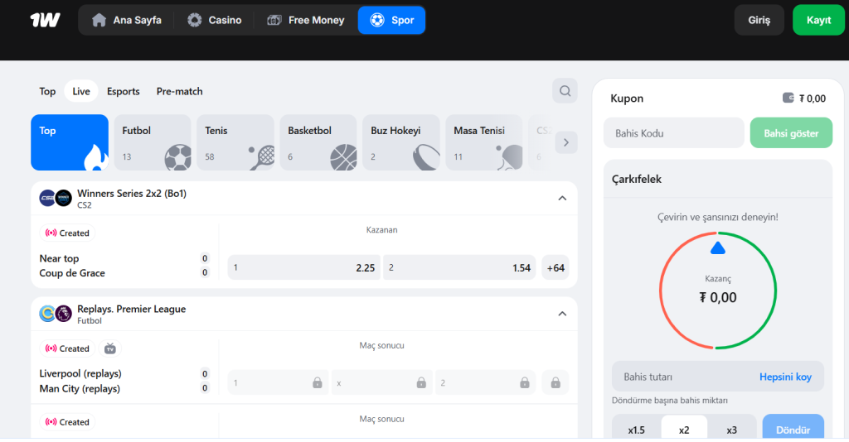
Task: Click the blue wheel pointer triangle
Action: pyautogui.click(x=718, y=248)
